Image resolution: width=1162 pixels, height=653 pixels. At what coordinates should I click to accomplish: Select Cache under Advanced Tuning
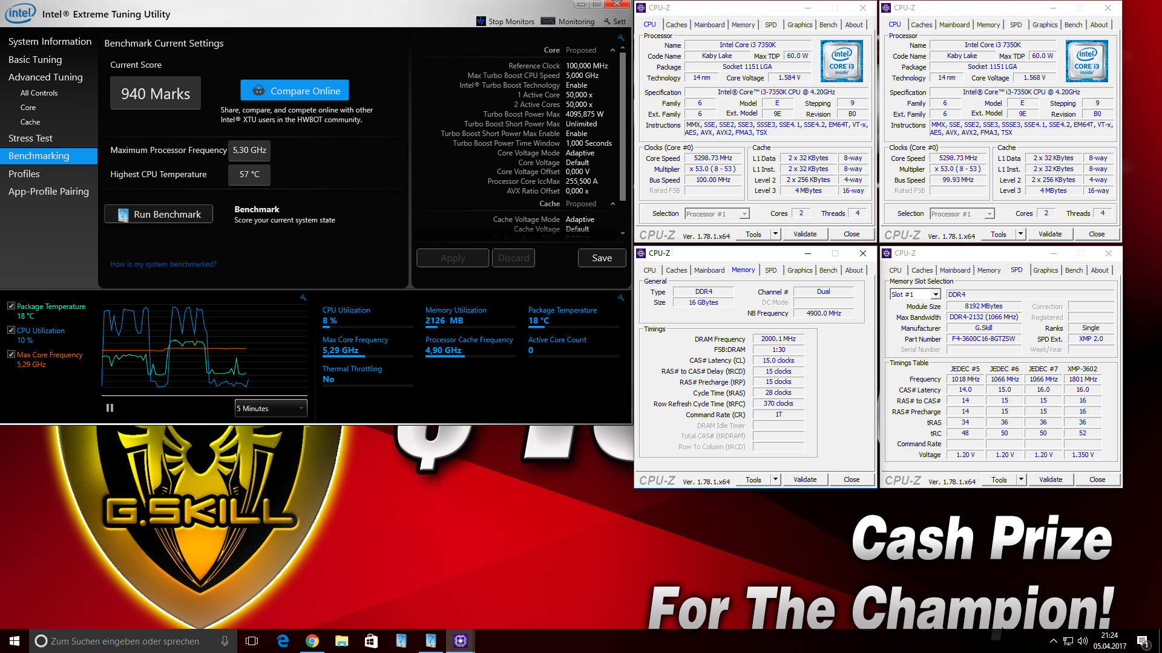(30, 122)
